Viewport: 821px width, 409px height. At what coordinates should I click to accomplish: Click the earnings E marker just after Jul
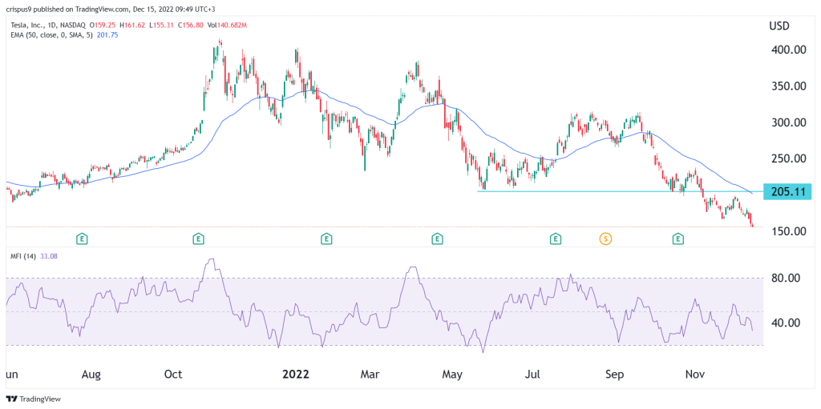(555, 239)
